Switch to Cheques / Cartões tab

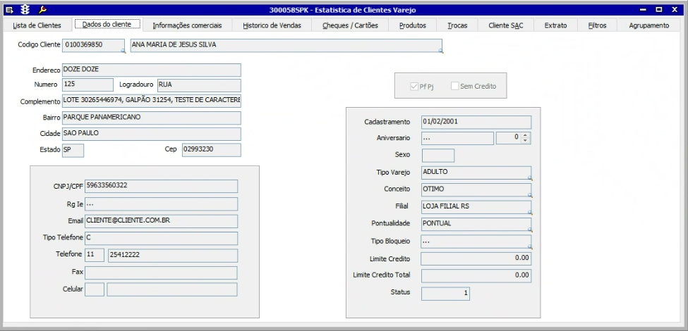[x=350, y=25]
